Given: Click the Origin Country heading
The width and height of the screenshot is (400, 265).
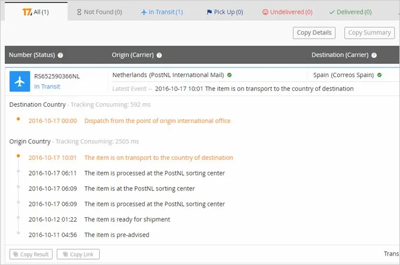Looking at the screenshot, I should coord(30,141).
